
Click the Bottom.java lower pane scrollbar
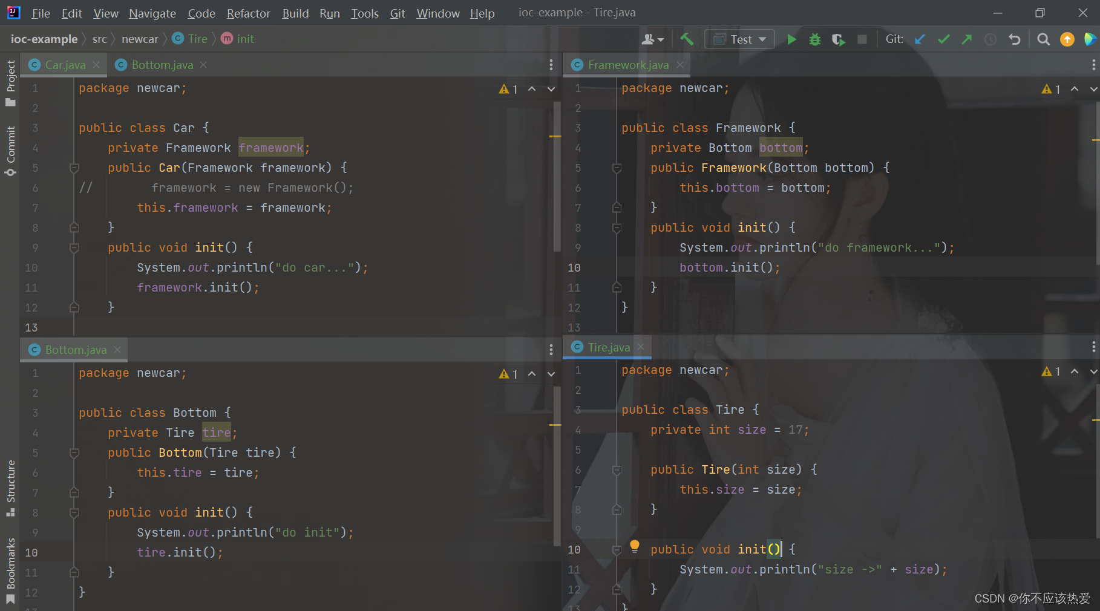pos(557,466)
